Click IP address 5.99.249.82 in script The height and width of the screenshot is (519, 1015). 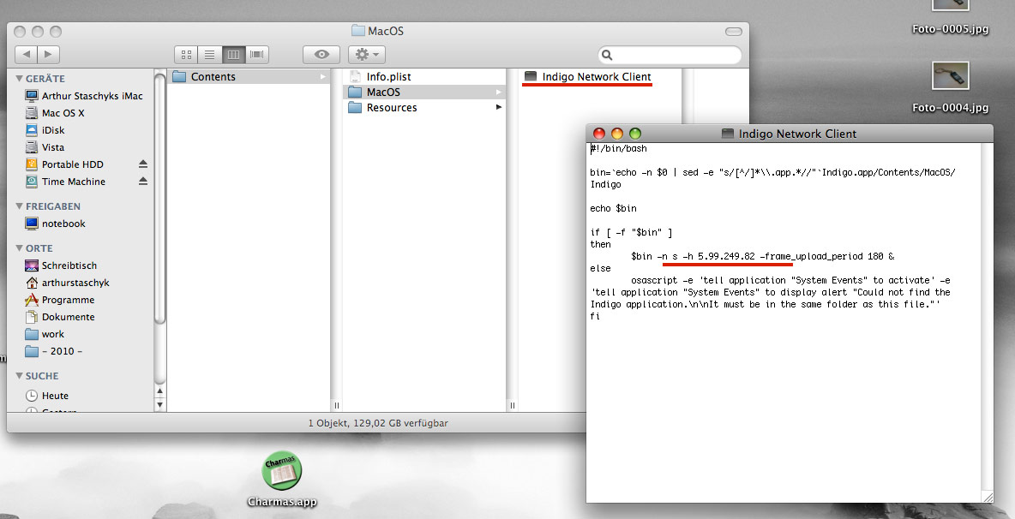(726, 256)
